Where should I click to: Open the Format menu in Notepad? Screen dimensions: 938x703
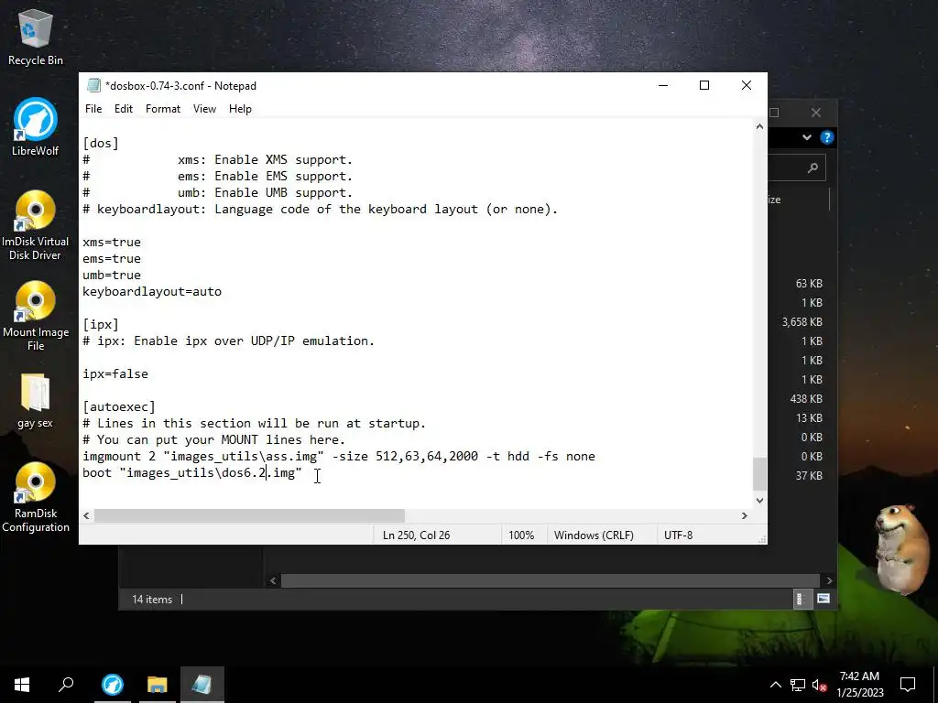point(163,109)
